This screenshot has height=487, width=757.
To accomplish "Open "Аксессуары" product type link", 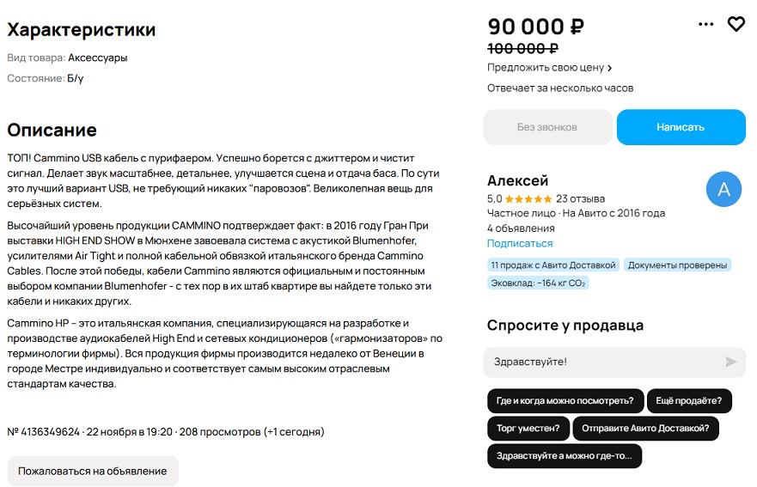I will pos(98,58).
